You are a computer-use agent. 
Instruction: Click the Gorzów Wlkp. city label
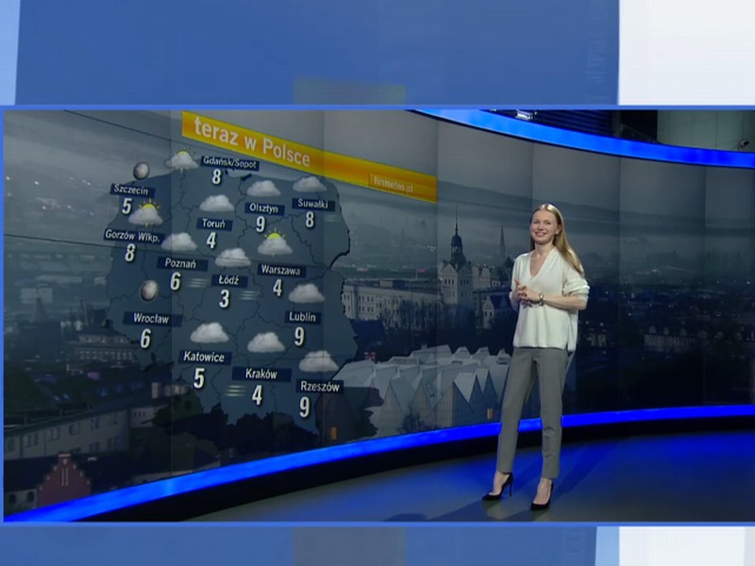[134, 236]
